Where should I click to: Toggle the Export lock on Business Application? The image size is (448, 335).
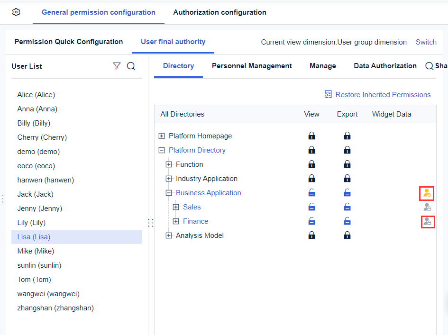pos(347,192)
